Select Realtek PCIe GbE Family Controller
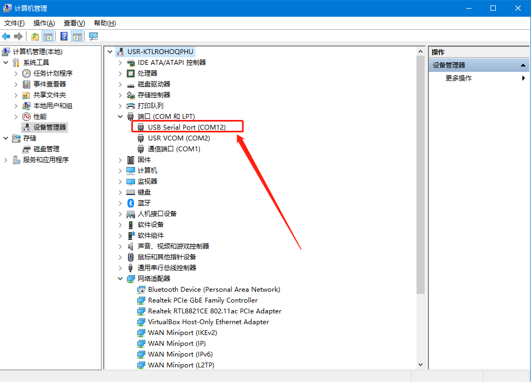 pos(203,300)
